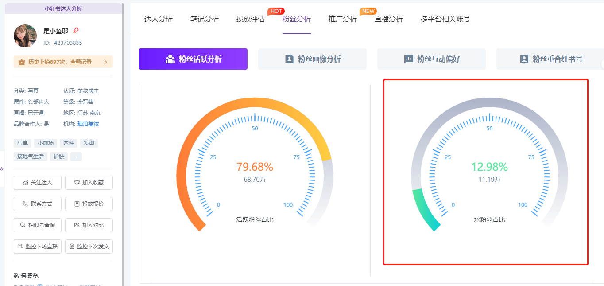Click 加入收藏 button
The image size is (604, 286).
point(89,183)
